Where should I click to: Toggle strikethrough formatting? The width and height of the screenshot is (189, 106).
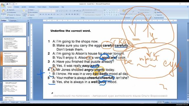(49, 14)
